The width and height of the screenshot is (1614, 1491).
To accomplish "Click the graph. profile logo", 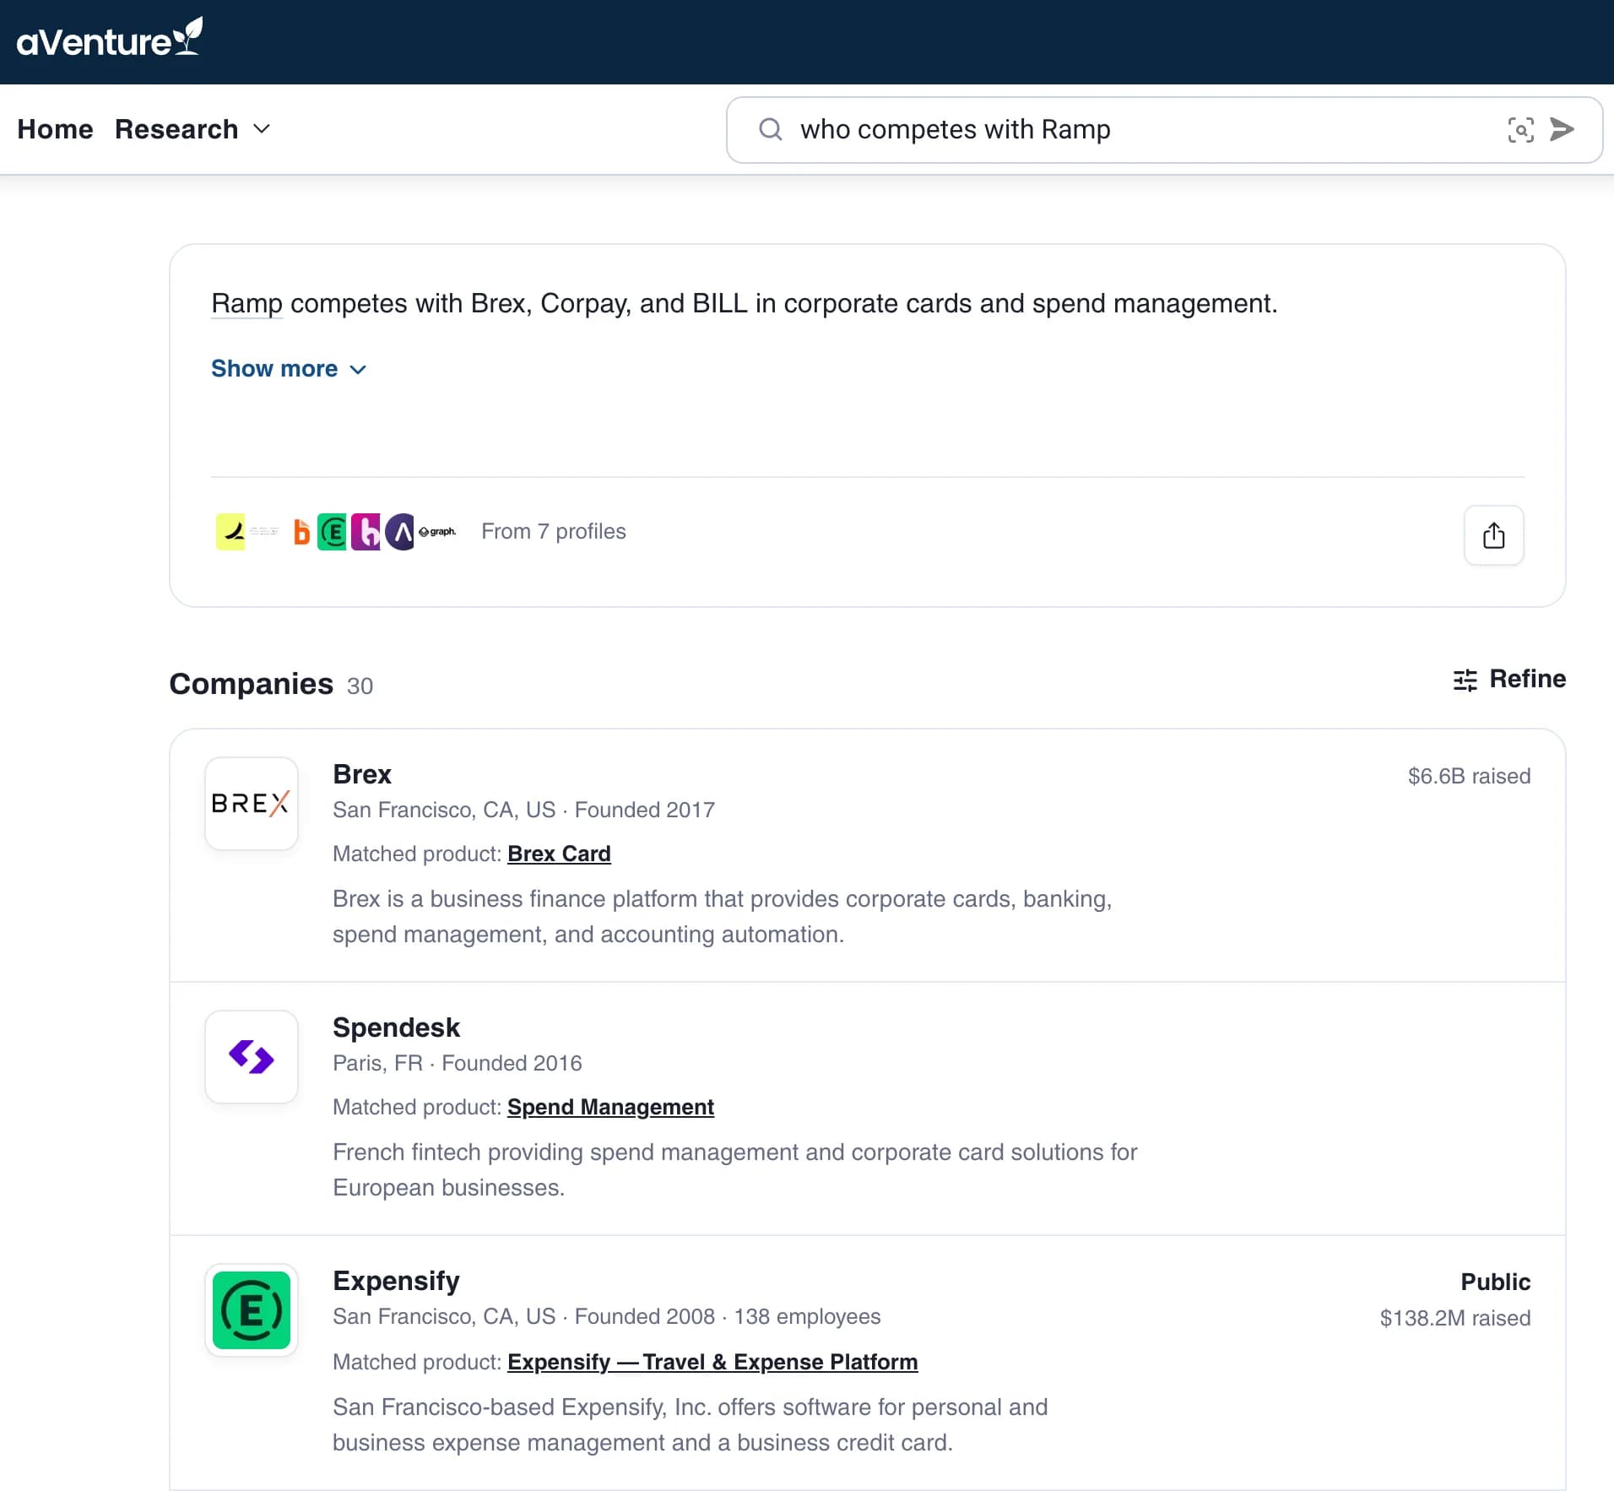I will pos(437,532).
